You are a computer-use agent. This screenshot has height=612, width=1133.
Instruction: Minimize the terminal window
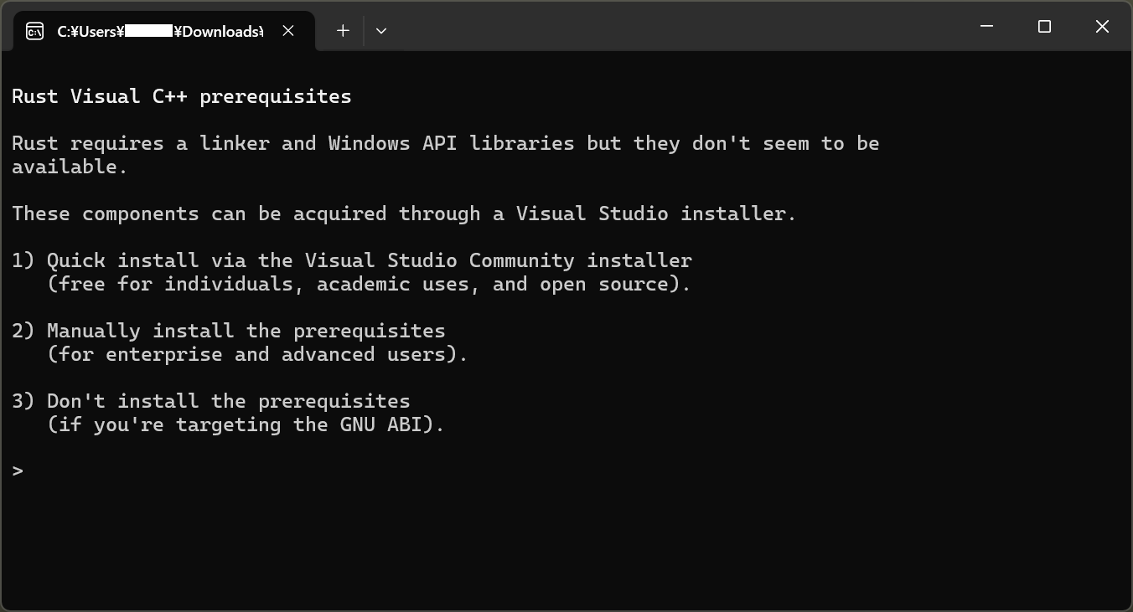pyautogui.click(x=987, y=27)
